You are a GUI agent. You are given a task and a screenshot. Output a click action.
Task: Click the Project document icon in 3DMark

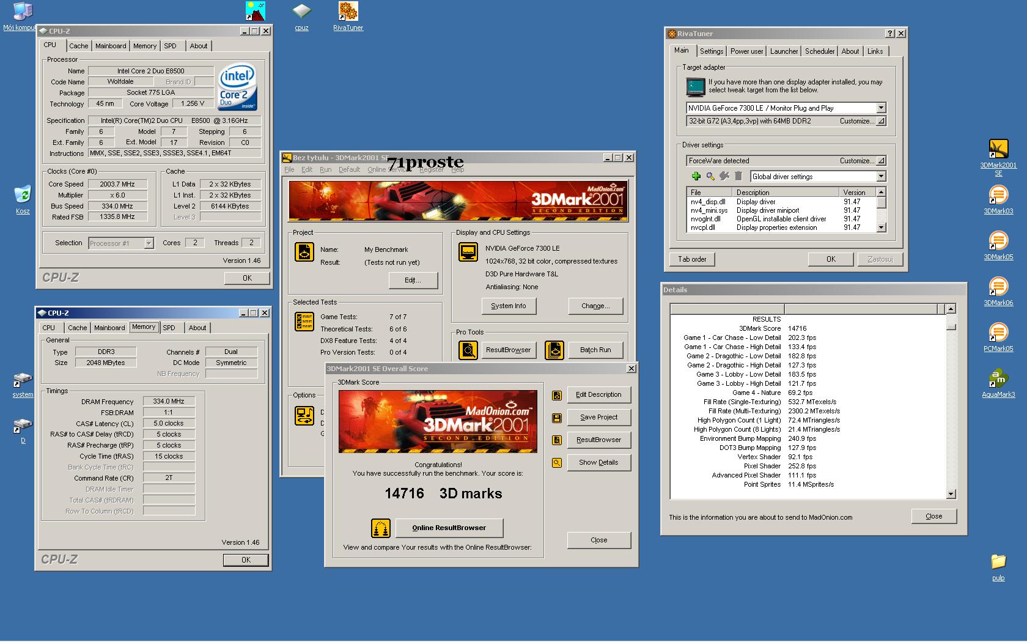click(x=304, y=251)
